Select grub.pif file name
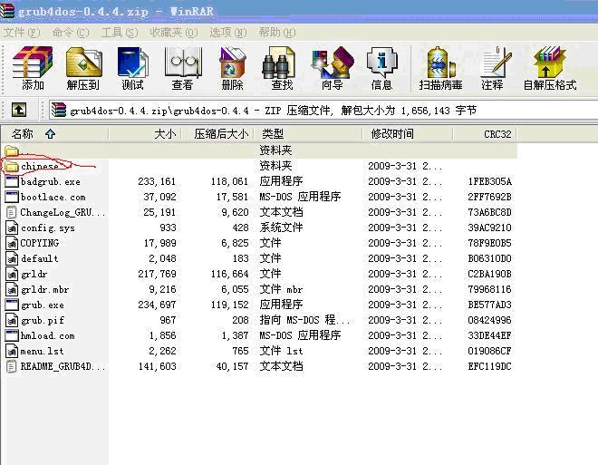This screenshot has height=465, width=598. 43,321
